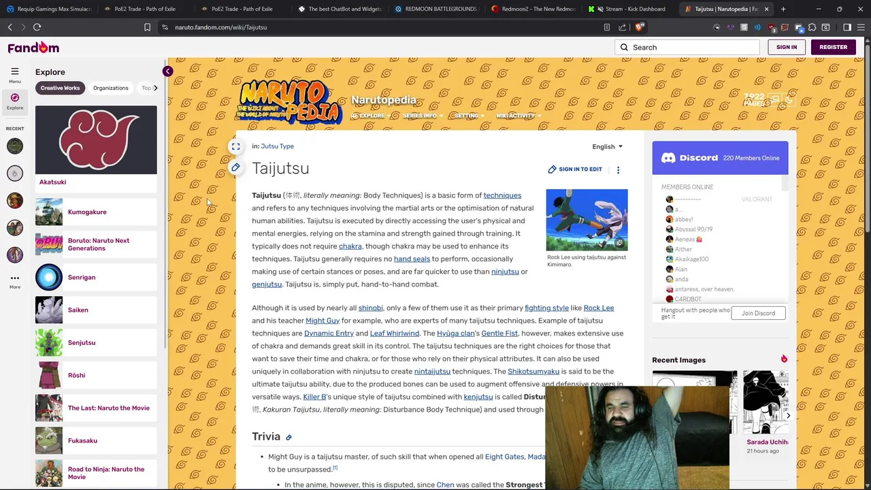
Task: Bookmark this page icon in address bar
Action: click(x=147, y=27)
